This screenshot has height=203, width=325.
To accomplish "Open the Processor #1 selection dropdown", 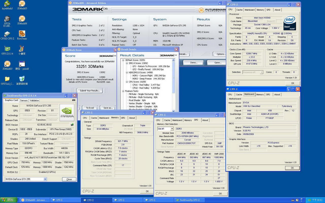I will [261, 72].
